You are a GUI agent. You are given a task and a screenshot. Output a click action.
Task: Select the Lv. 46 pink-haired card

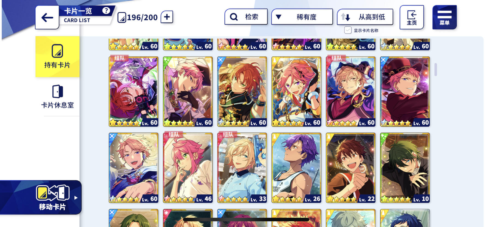click(x=188, y=168)
